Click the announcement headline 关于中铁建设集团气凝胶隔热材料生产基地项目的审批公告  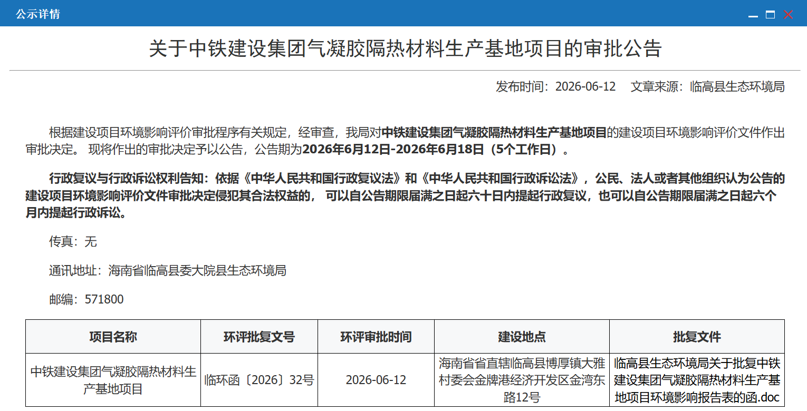pyautogui.click(x=405, y=48)
